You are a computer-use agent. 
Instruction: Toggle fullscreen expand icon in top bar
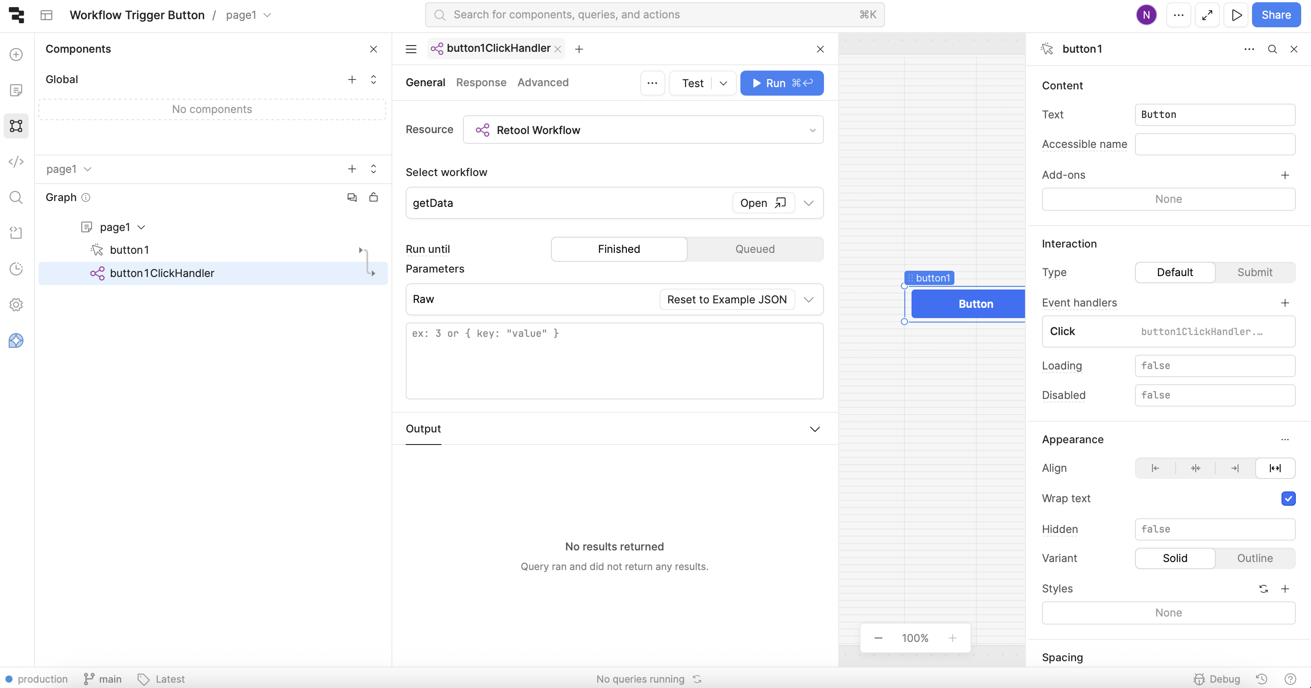click(x=1207, y=15)
